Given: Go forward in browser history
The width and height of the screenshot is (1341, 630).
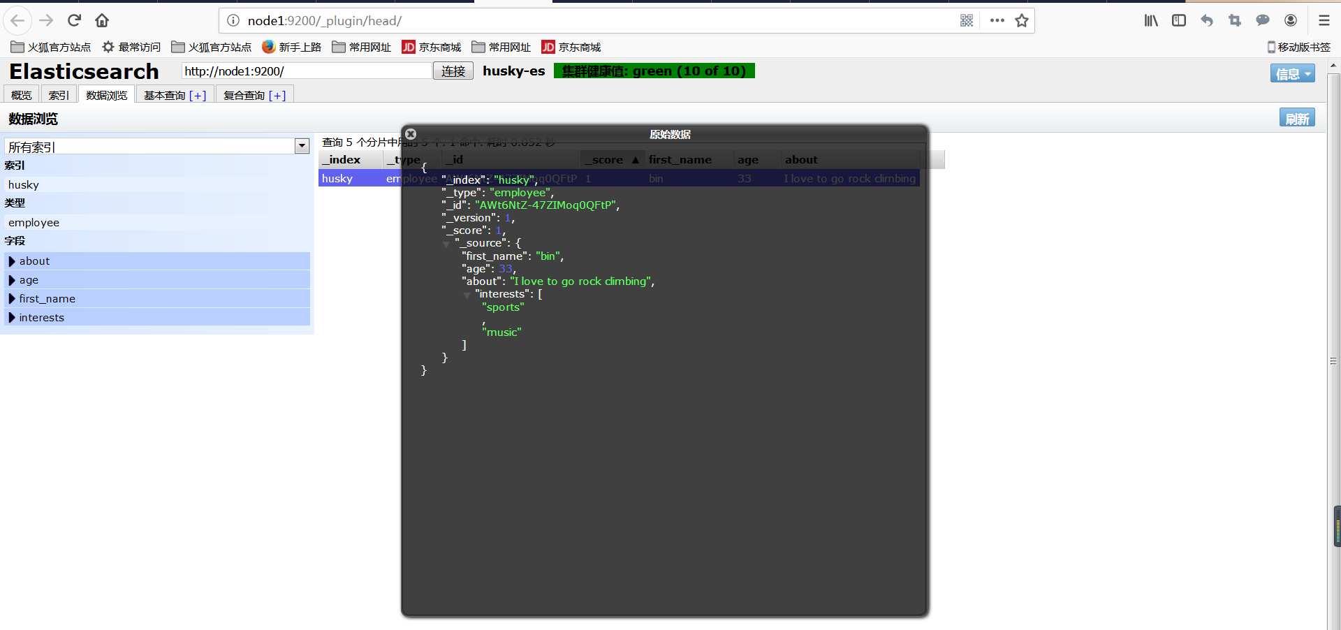Looking at the screenshot, I should tap(46, 20).
